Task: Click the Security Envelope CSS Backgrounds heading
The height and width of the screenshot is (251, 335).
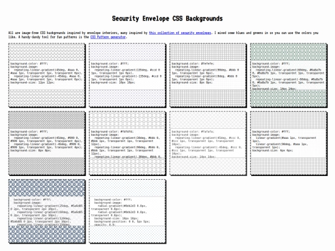Action: 167,19
